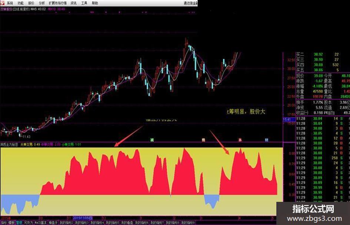This screenshot has width=350, height=225.
Task: Click the 涨跌 value -1.67
Action: 319,81
